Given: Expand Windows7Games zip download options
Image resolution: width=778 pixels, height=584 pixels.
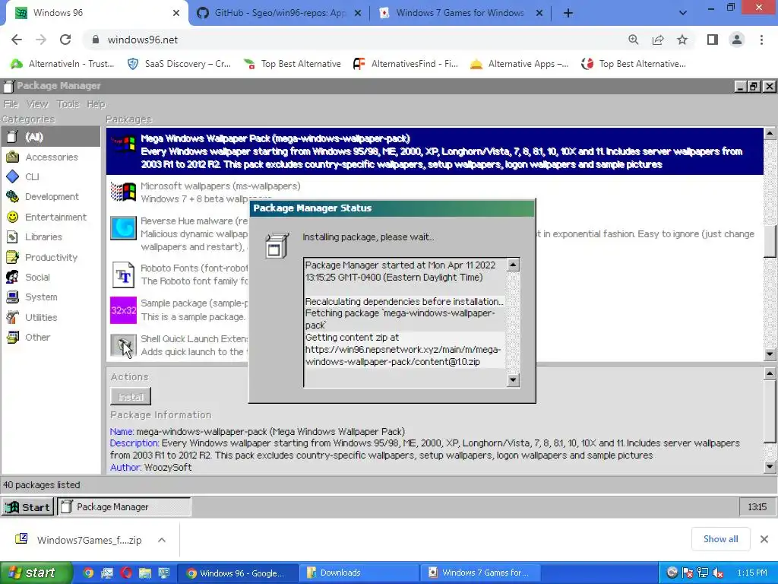Looking at the screenshot, I should click(162, 540).
